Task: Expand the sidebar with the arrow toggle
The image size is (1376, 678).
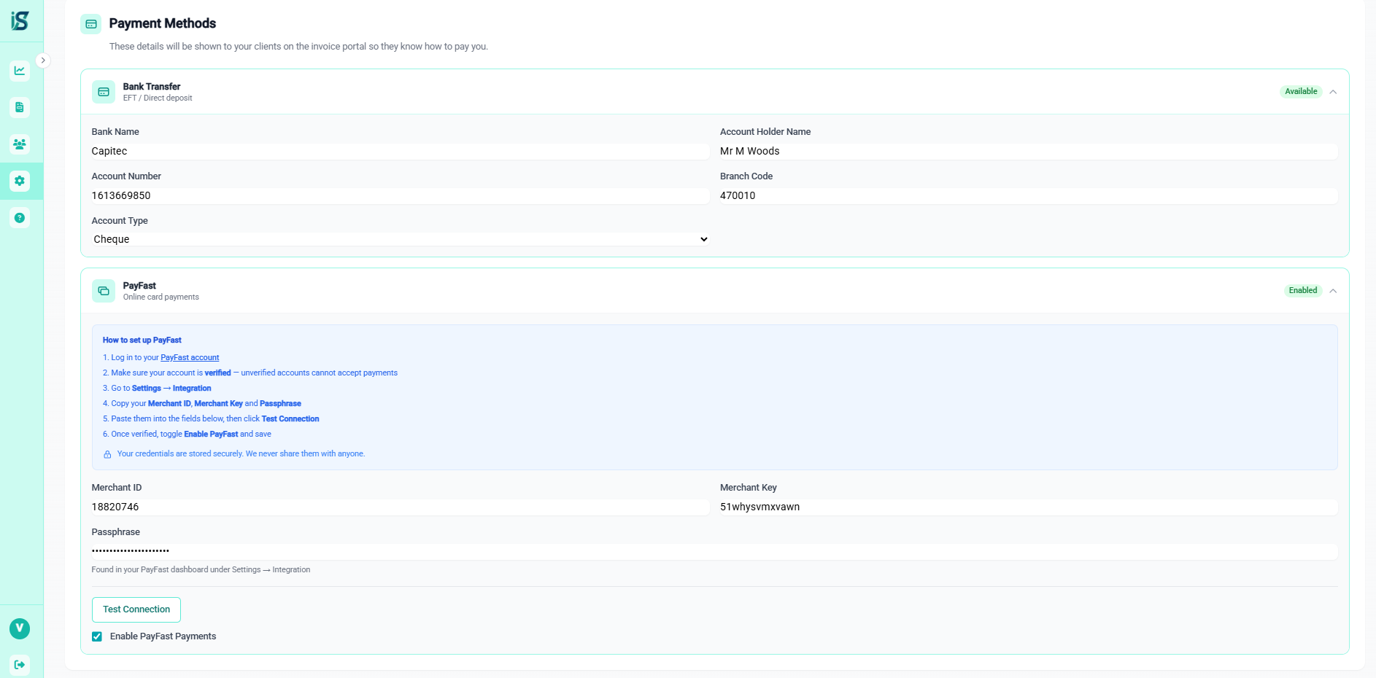Action: point(43,61)
